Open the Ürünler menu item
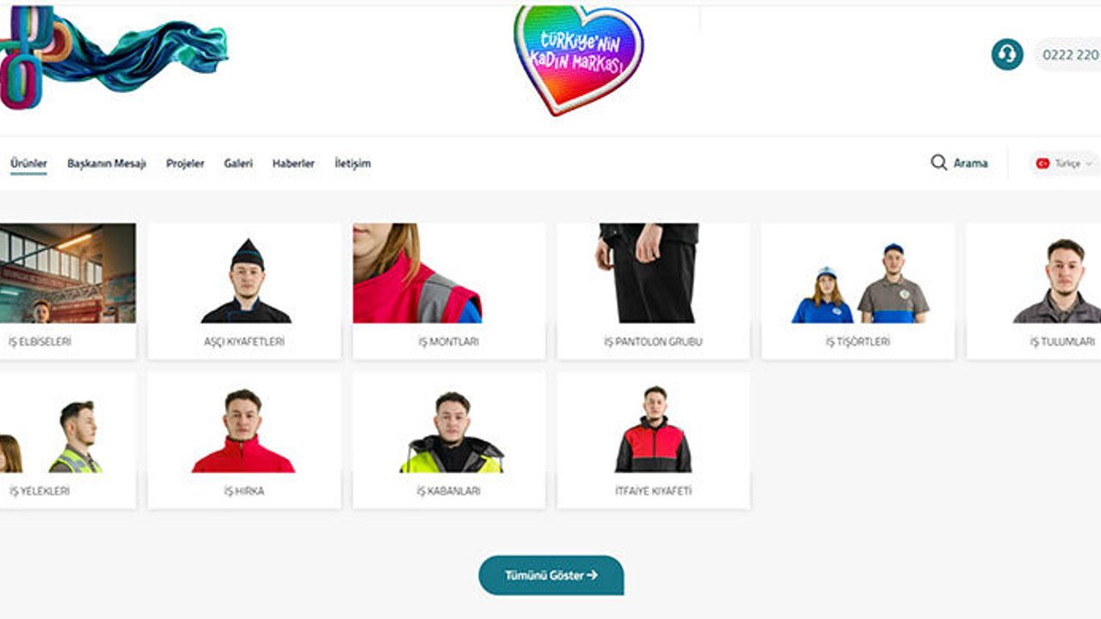 [28, 163]
